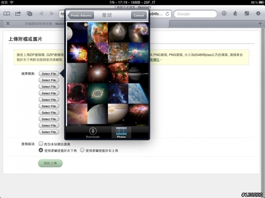The width and height of the screenshot is (265, 198).
Task: Toggle the fullscreen icon in toolbar
Action: coord(247,13)
